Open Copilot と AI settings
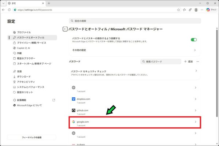Screen dimensions: 219x146 tap(32, 48)
